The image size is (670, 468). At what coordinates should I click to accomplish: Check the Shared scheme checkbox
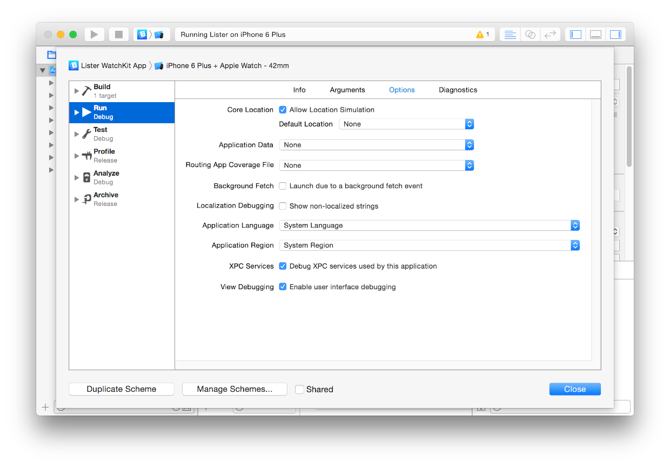coord(300,389)
